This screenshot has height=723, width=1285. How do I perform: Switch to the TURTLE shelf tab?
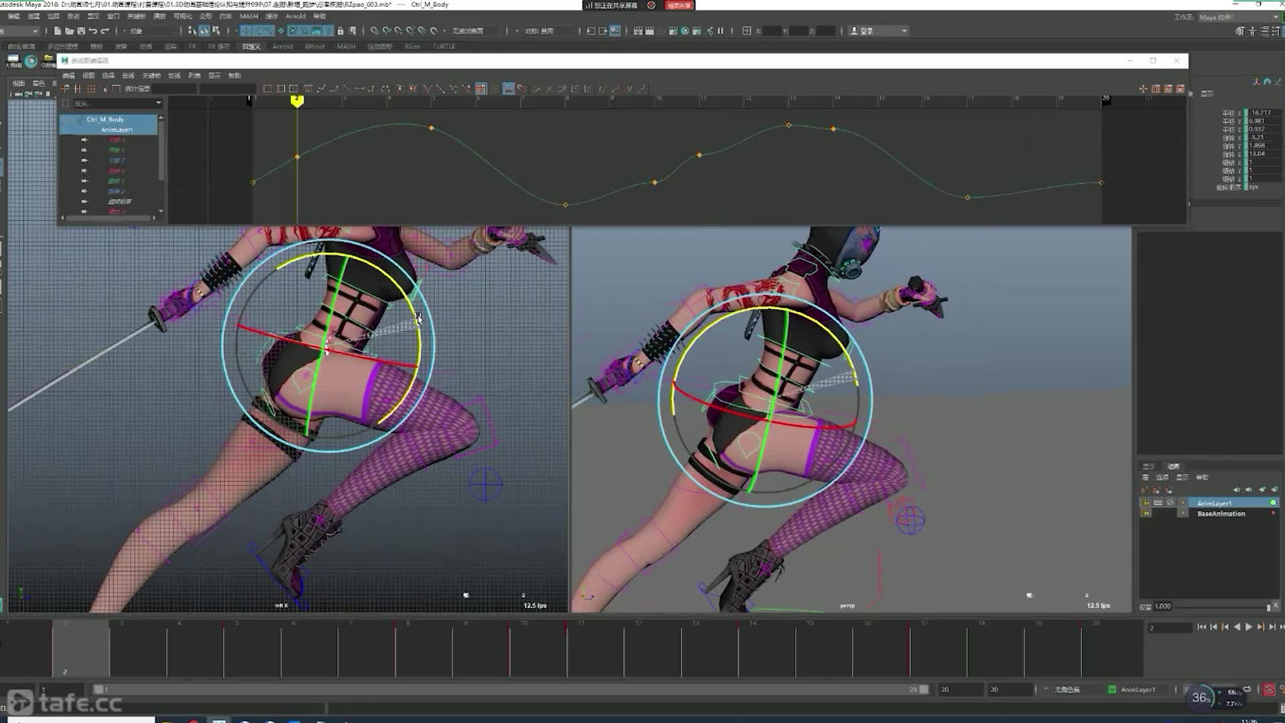coord(444,46)
